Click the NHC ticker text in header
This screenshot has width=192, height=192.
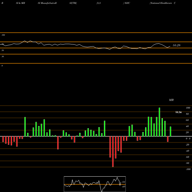[x=127, y=3]
